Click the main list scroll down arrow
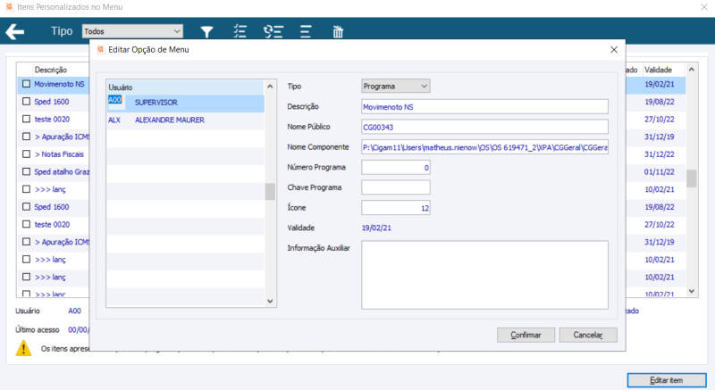The image size is (715, 390). click(692, 291)
